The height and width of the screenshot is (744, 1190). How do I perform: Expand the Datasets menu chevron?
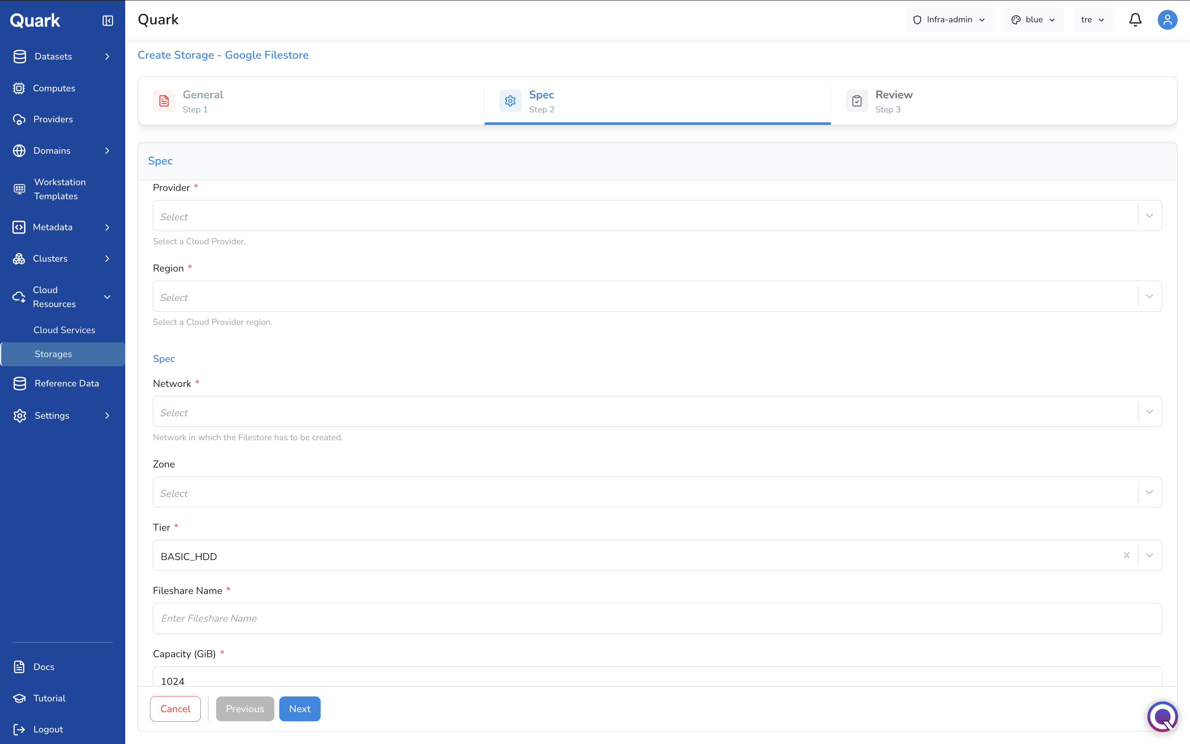[x=107, y=56]
